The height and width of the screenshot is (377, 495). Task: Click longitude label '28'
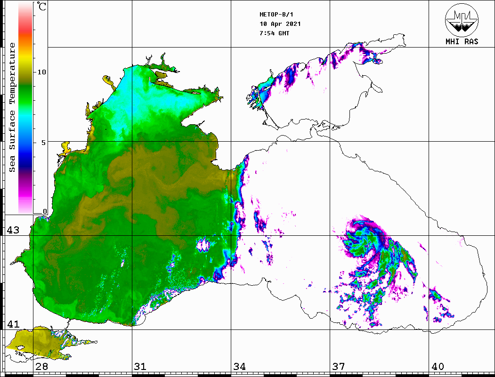click(41, 366)
